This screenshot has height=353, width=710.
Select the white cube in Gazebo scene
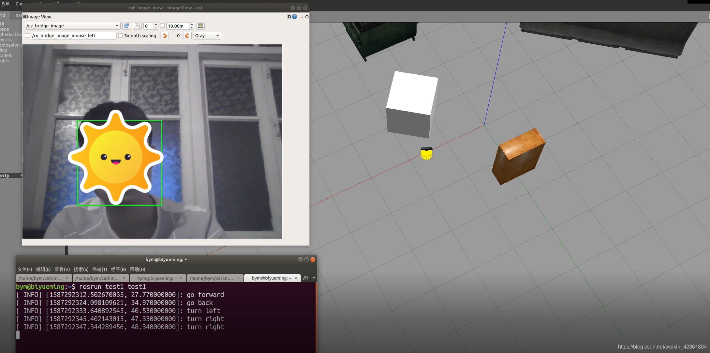(x=412, y=104)
